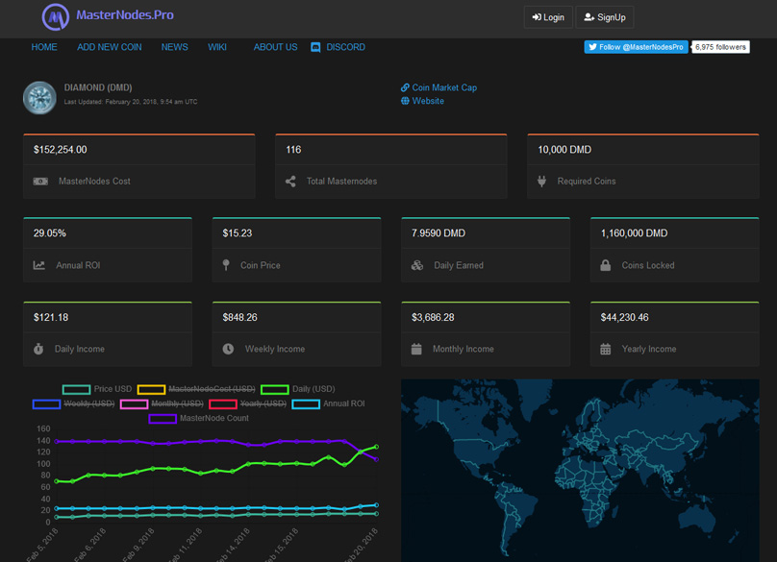The image size is (777, 562).
Task: Click the Discord chat icon
Action: coord(315,47)
